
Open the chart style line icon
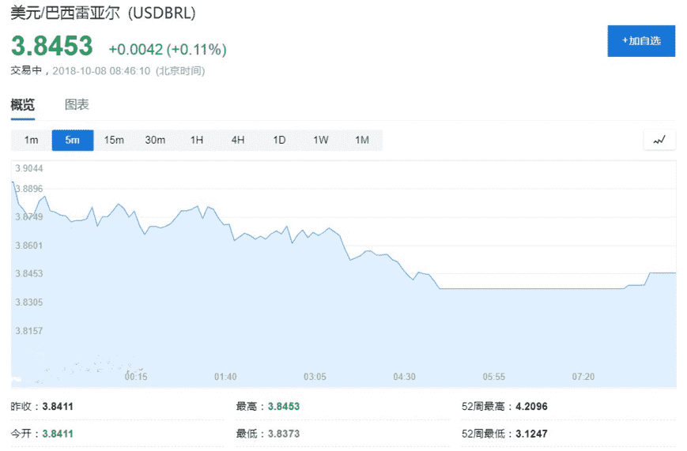(x=659, y=141)
